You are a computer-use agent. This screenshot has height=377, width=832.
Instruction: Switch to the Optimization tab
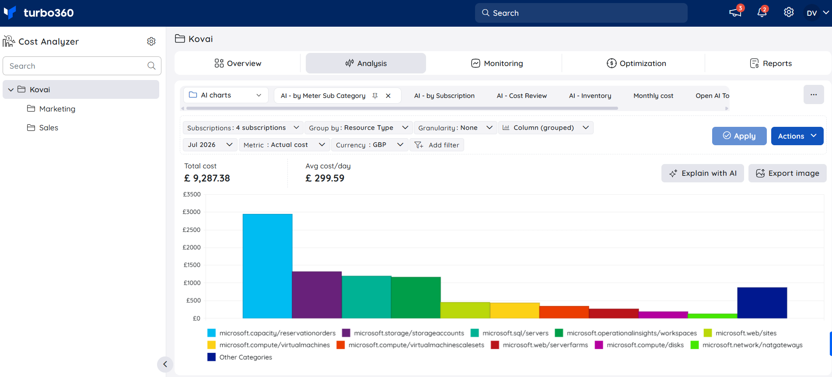(x=636, y=63)
